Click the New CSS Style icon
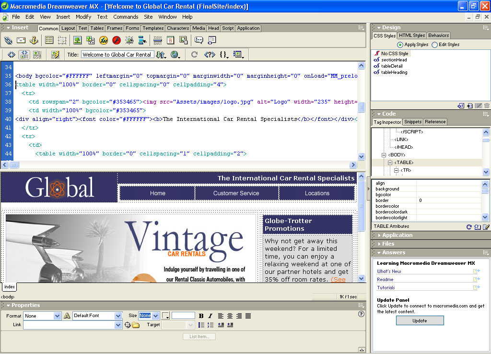The image size is (491, 354). click(x=470, y=106)
